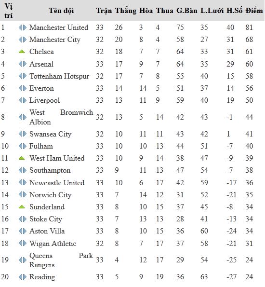Viewport: 265px width, 287px height.
Task: Open the Manchester City team name
Action: tap(55, 40)
